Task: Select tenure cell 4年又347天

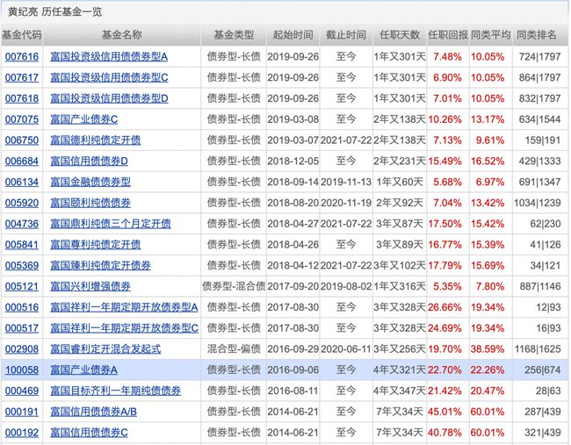Action: (400, 391)
